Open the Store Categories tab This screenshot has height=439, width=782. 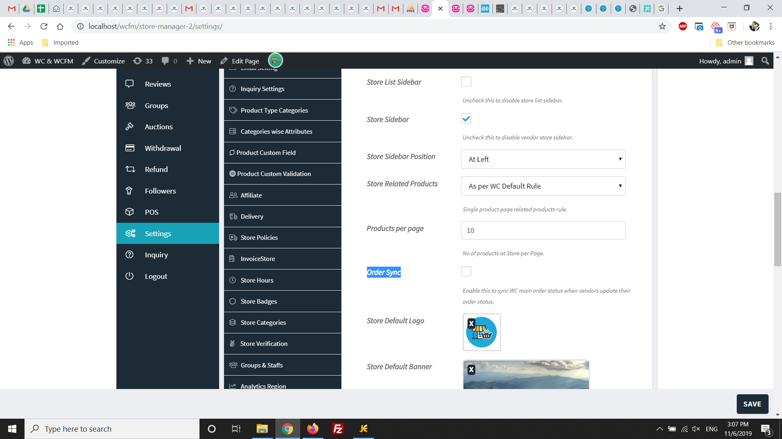[x=283, y=322]
